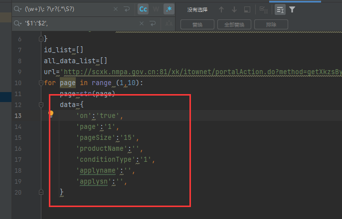Click the url string on line 9
342x219 pixels.
coord(200,72)
